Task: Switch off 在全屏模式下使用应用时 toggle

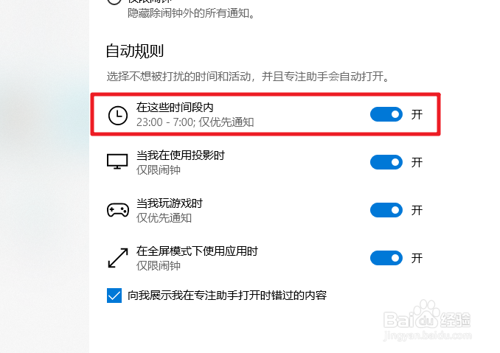Action: click(386, 258)
